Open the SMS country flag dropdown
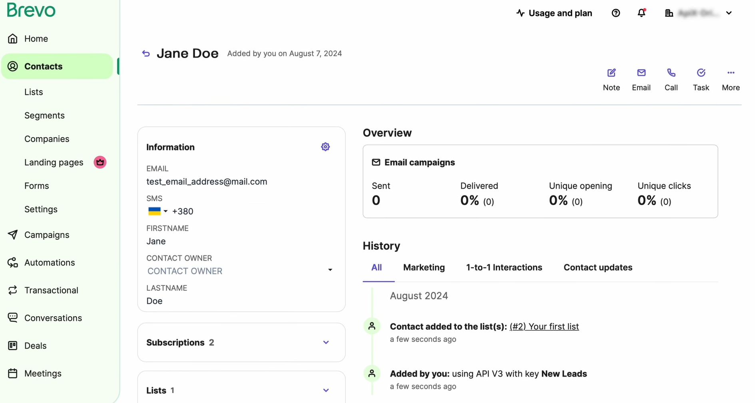Image resolution: width=755 pixels, height=403 pixels. click(158, 211)
